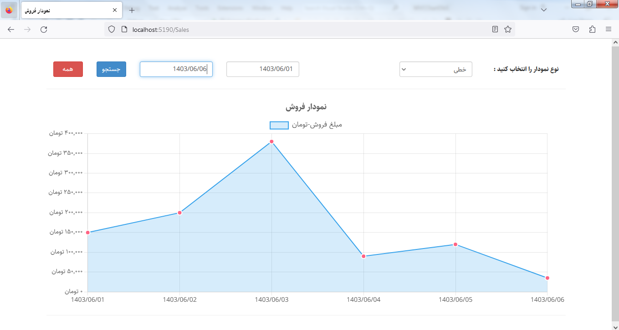
Task: Expand the list all tabs chevron
Action: point(543,10)
